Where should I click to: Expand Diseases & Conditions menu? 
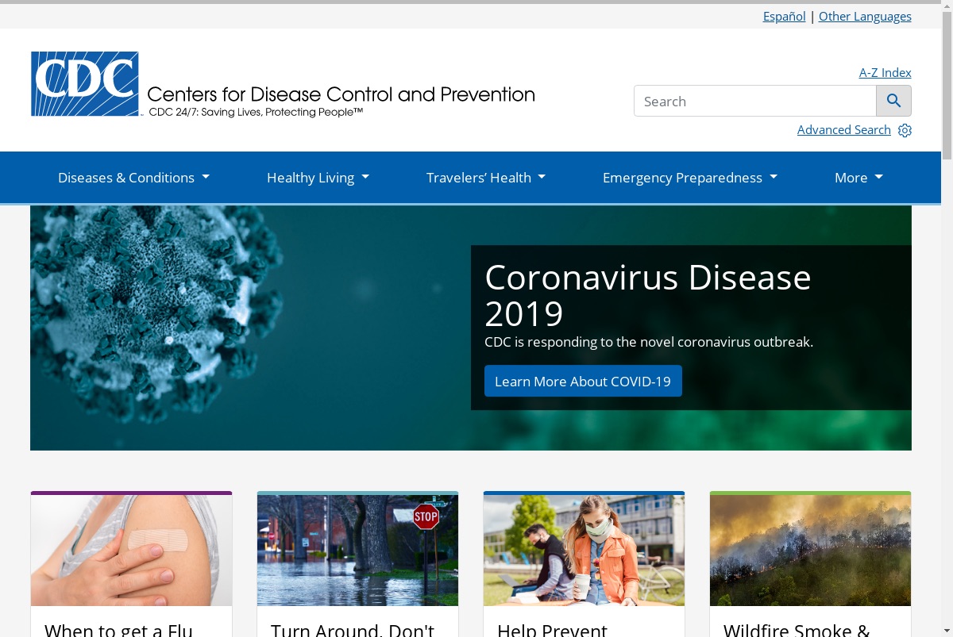click(x=133, y=178)
